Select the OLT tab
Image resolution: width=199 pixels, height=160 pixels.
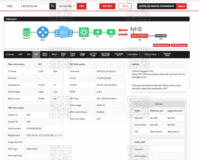pos(36,55)
